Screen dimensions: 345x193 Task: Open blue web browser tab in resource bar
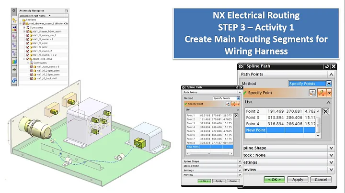14,80
